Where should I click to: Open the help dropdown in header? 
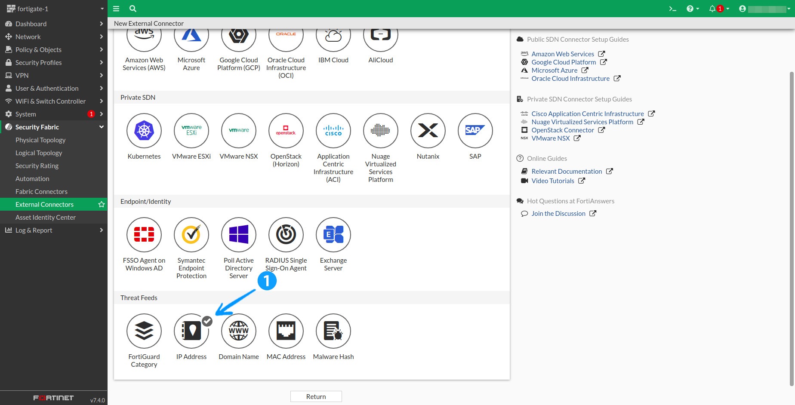(692, 9)
